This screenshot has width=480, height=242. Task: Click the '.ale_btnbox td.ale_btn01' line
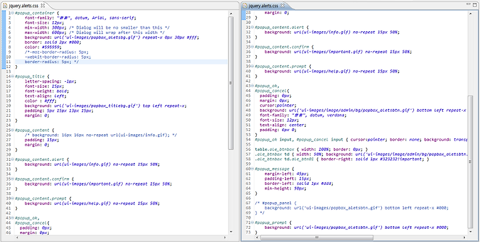342,159
